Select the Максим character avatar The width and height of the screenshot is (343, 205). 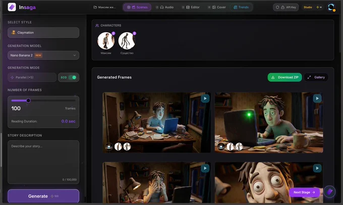pyautogui.click(x=106, y=41)
